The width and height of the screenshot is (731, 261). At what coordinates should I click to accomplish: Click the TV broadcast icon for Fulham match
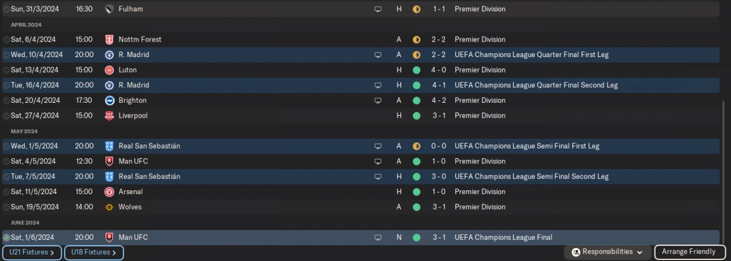[377, 9]
